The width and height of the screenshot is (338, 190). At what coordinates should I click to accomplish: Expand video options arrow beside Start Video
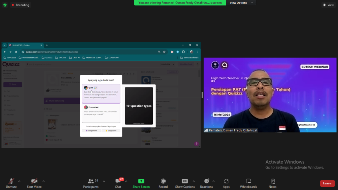click(x=43, y=181)
